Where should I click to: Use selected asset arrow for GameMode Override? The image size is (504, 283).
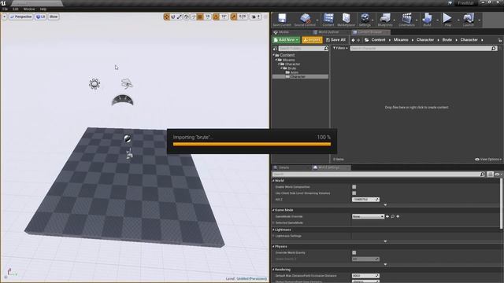pos(387,217)
